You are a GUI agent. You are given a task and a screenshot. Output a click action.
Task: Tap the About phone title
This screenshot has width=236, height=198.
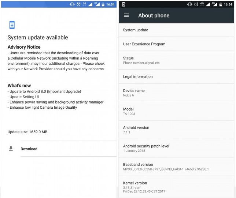[154, 15]
